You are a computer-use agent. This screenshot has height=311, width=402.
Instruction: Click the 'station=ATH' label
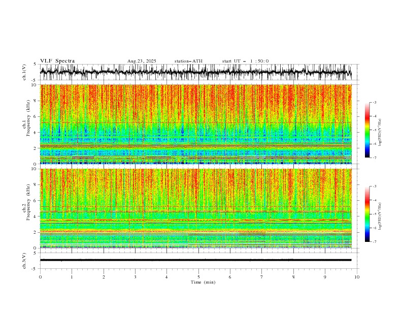coord(188,61)
